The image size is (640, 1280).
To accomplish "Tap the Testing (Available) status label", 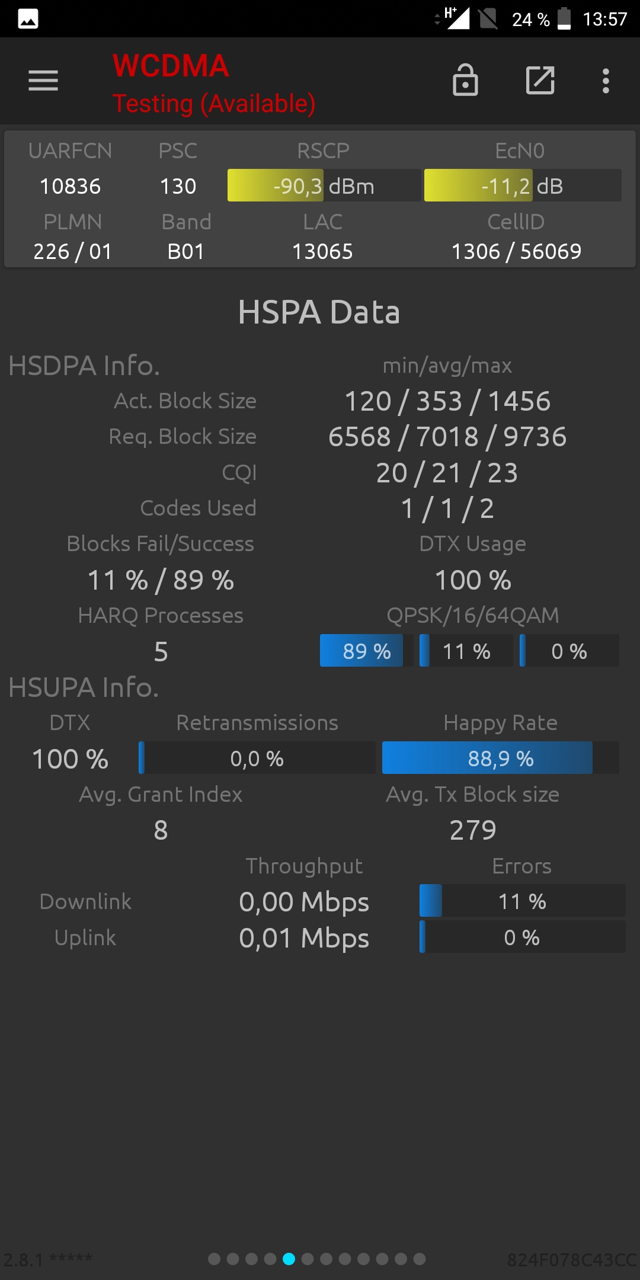I will coord(214,104).
